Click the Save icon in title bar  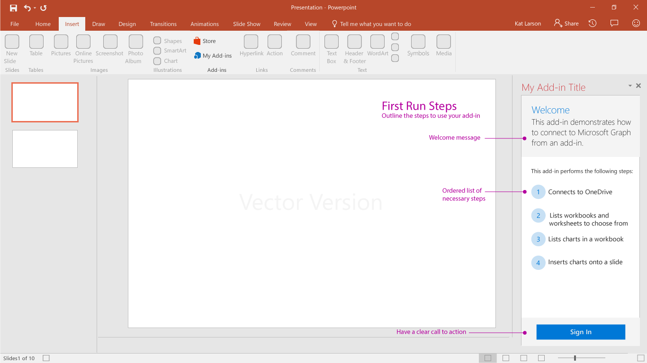[14, 8]
